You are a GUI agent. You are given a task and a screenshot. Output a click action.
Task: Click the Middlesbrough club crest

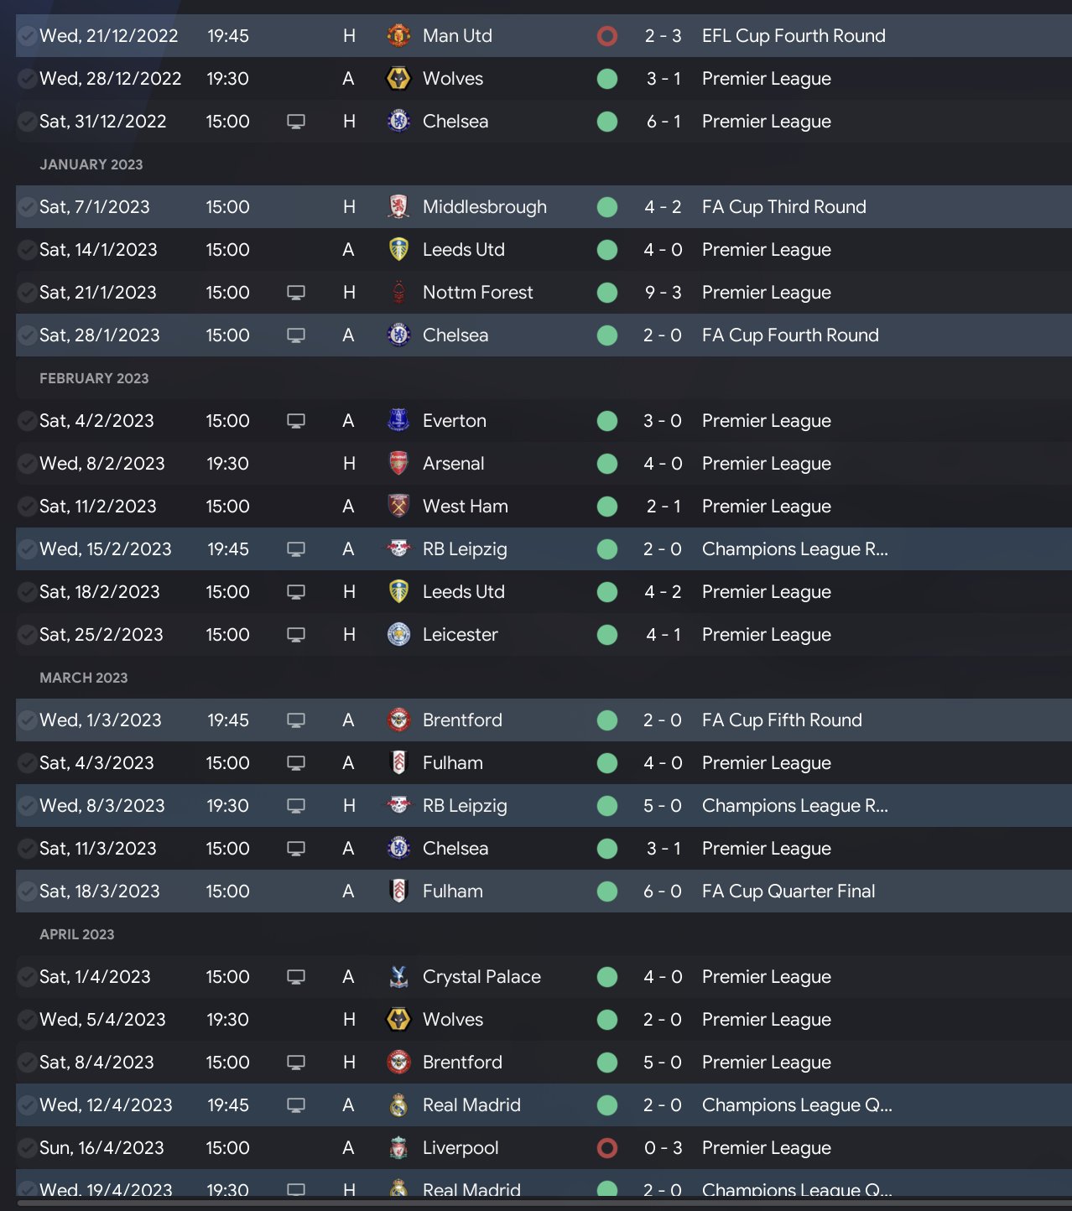(398, 207)
